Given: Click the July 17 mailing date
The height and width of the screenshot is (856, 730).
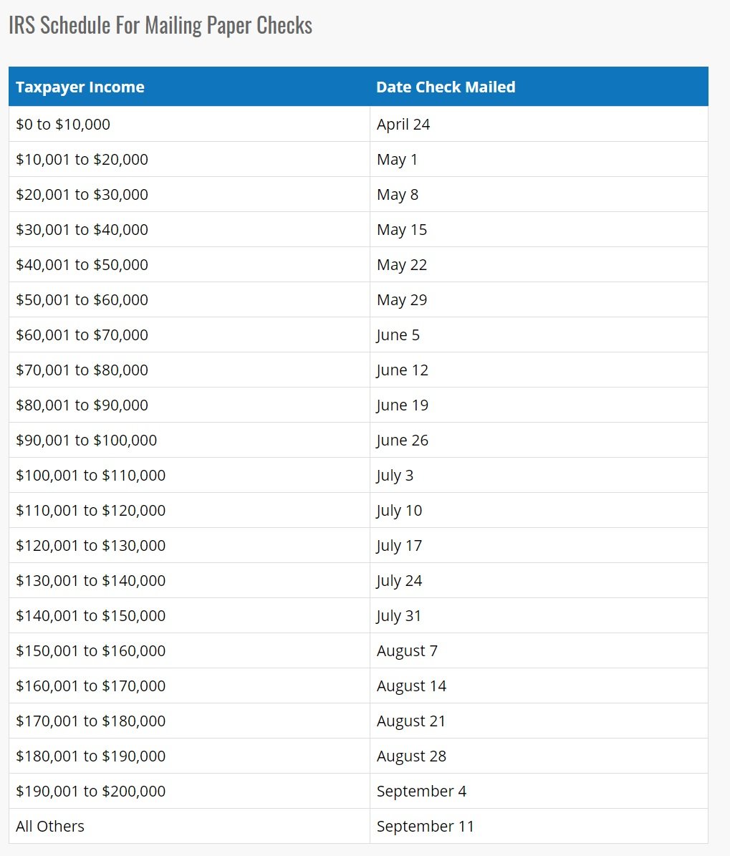Looking at the screenshot, I should click(x=399, y=546).
